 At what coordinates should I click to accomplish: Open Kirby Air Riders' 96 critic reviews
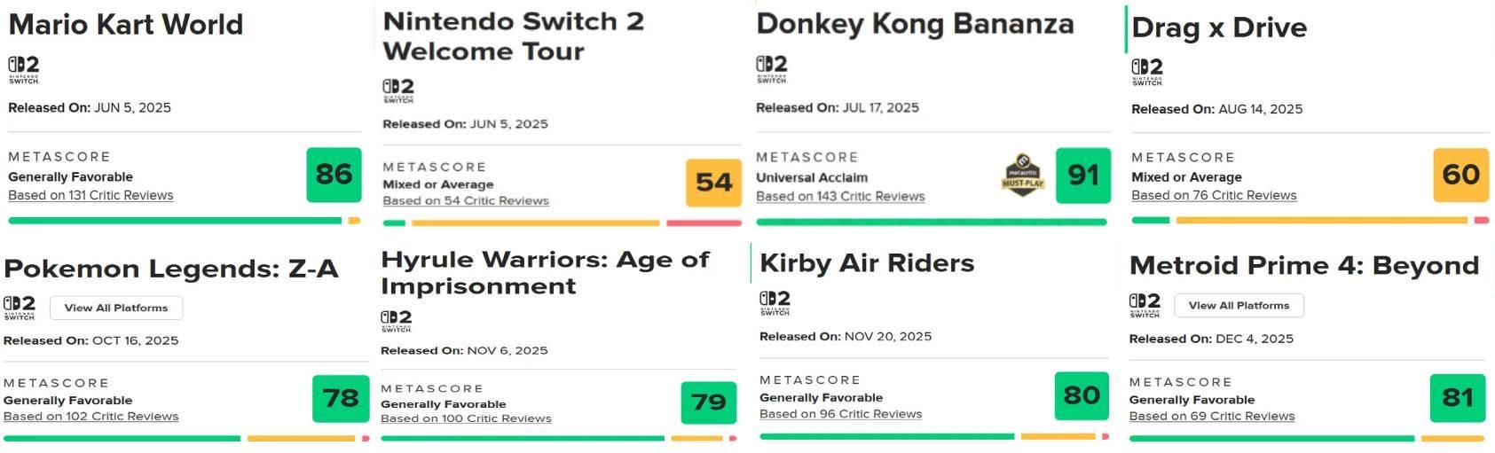point(840,414)
